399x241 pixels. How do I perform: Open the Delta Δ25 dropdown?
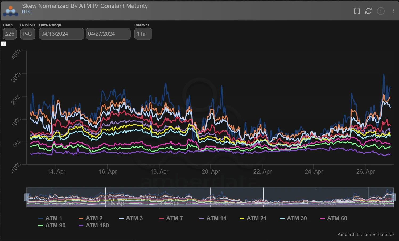(x=10, y=34)
